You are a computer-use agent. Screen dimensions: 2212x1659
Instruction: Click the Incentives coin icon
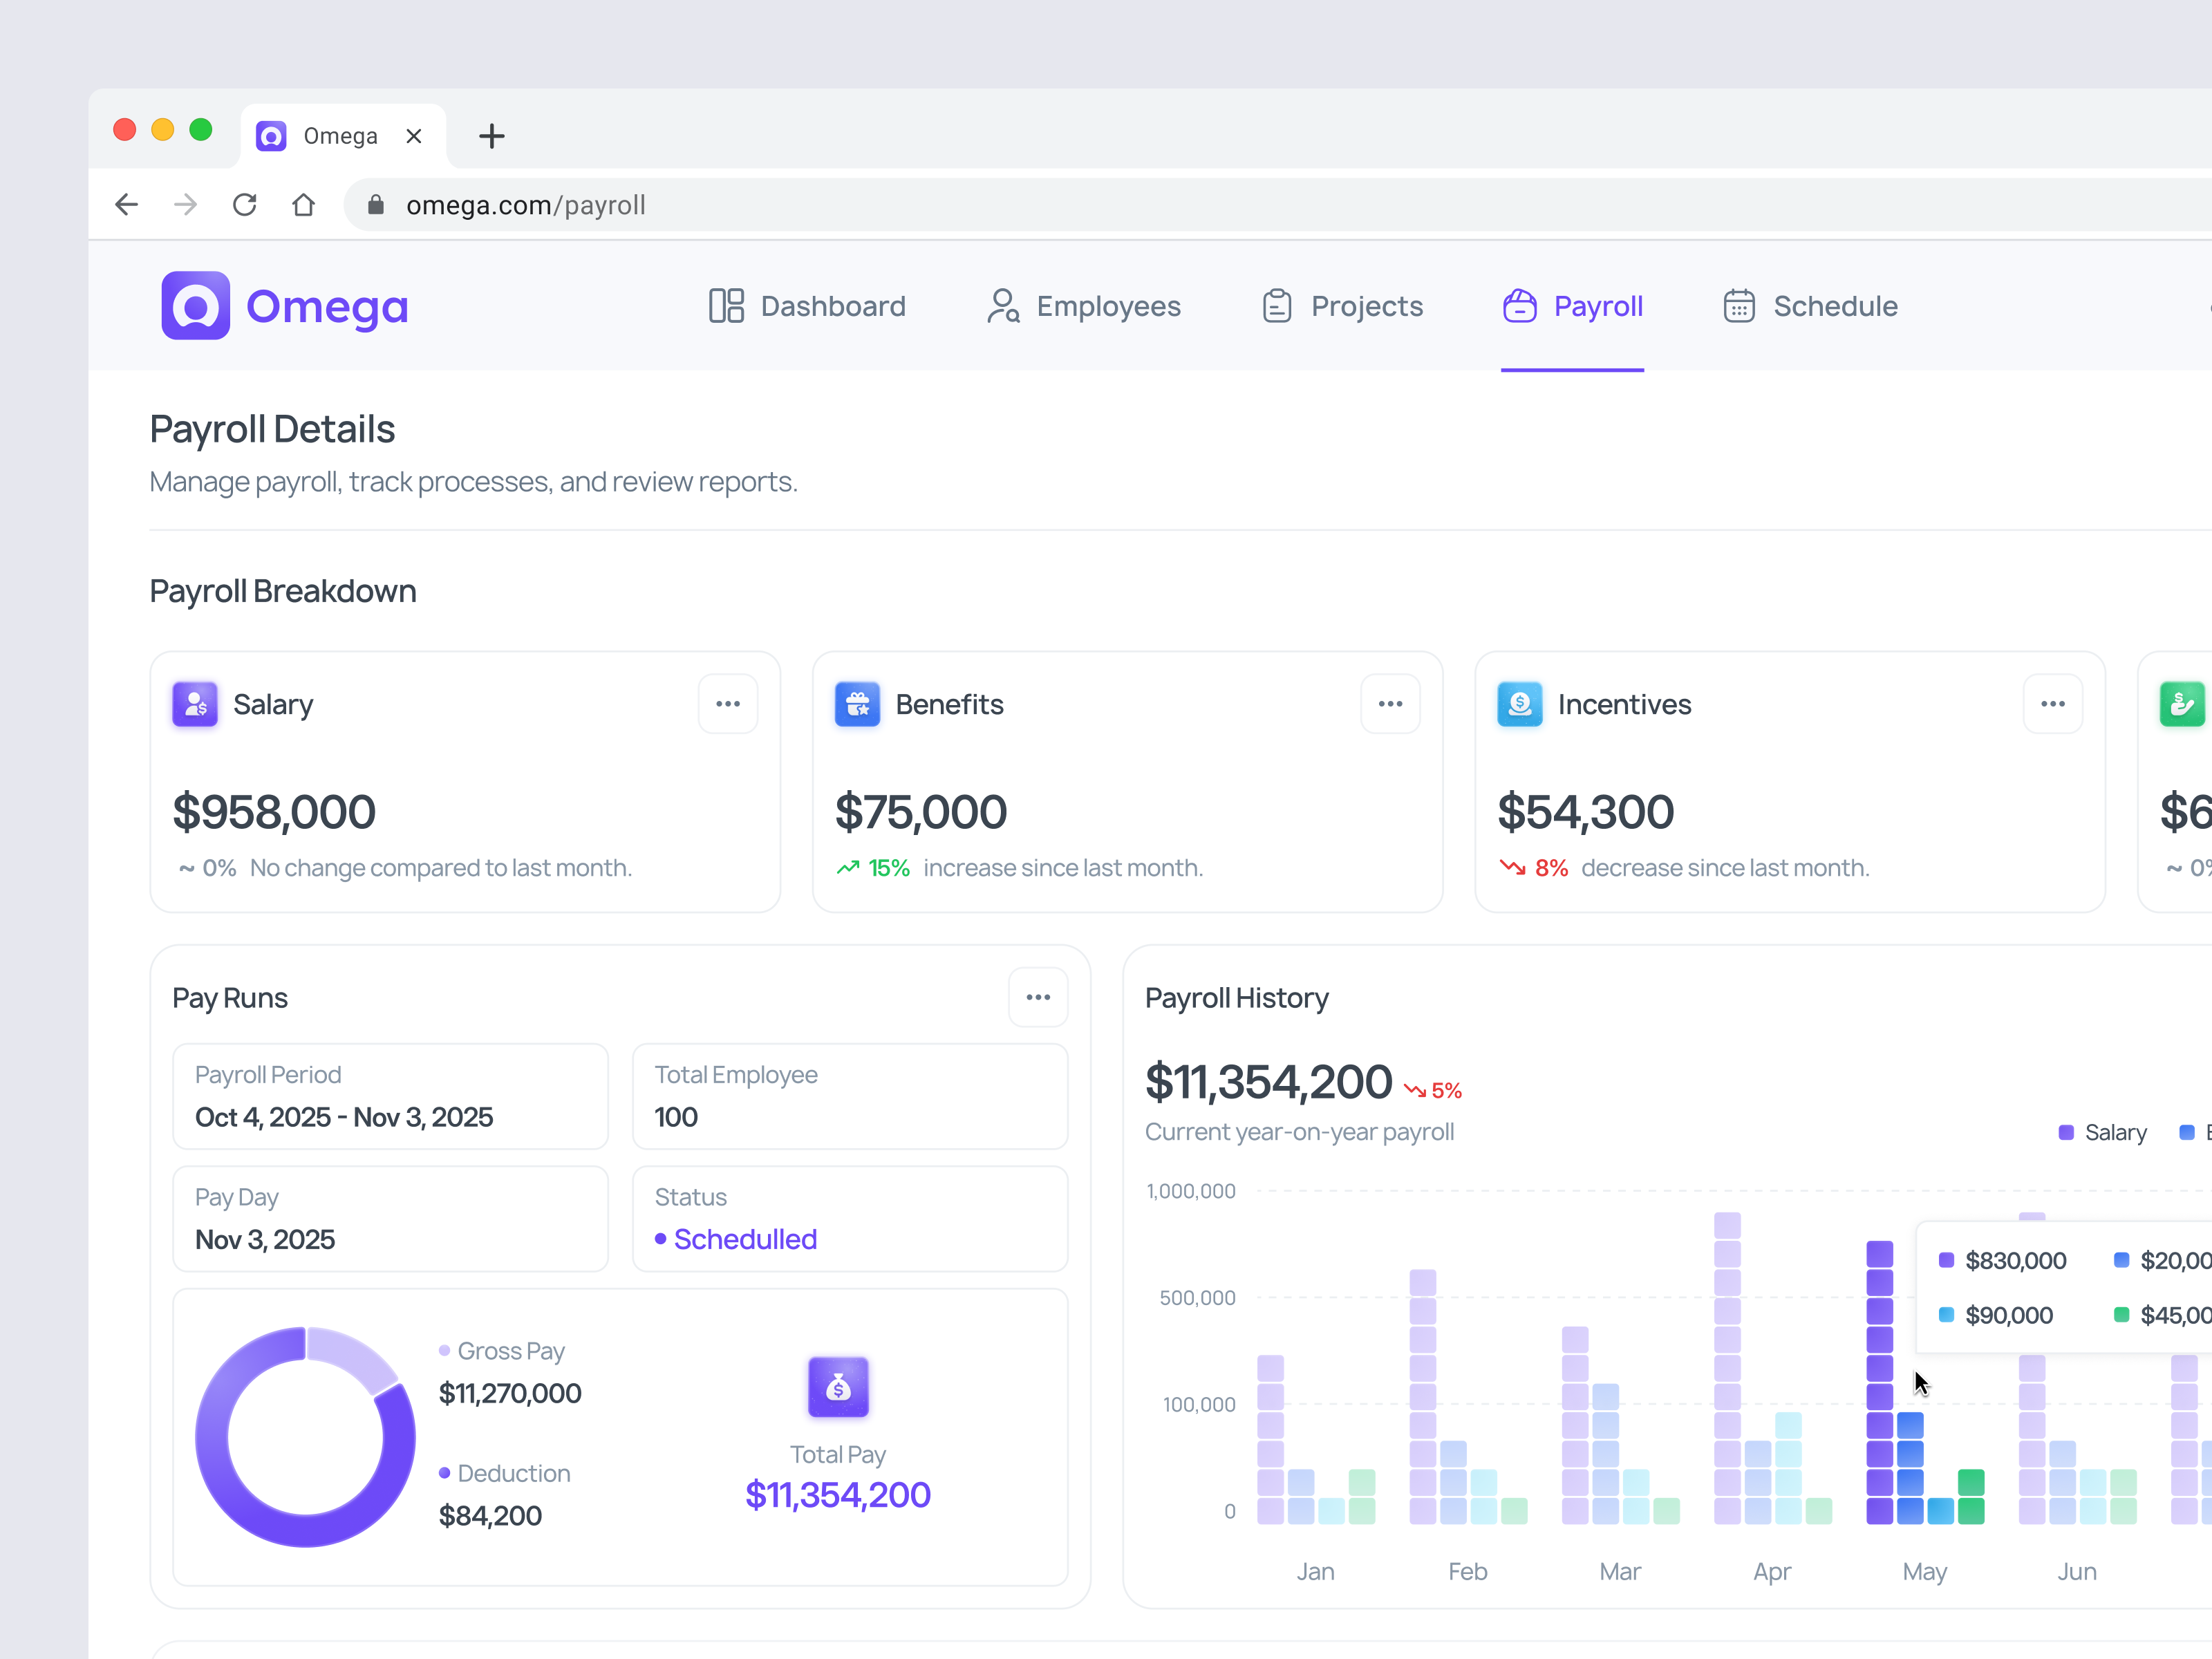[1520, 704]
